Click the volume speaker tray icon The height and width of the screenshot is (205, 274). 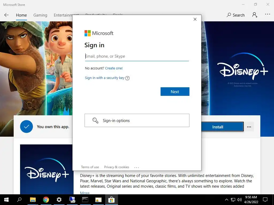click(x=239, y=200)
